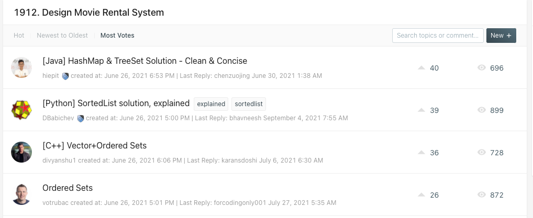The width and height of the screenshot is (533, 218).
Task: Click the views eye icon showing 899
Action: (482, 110)
